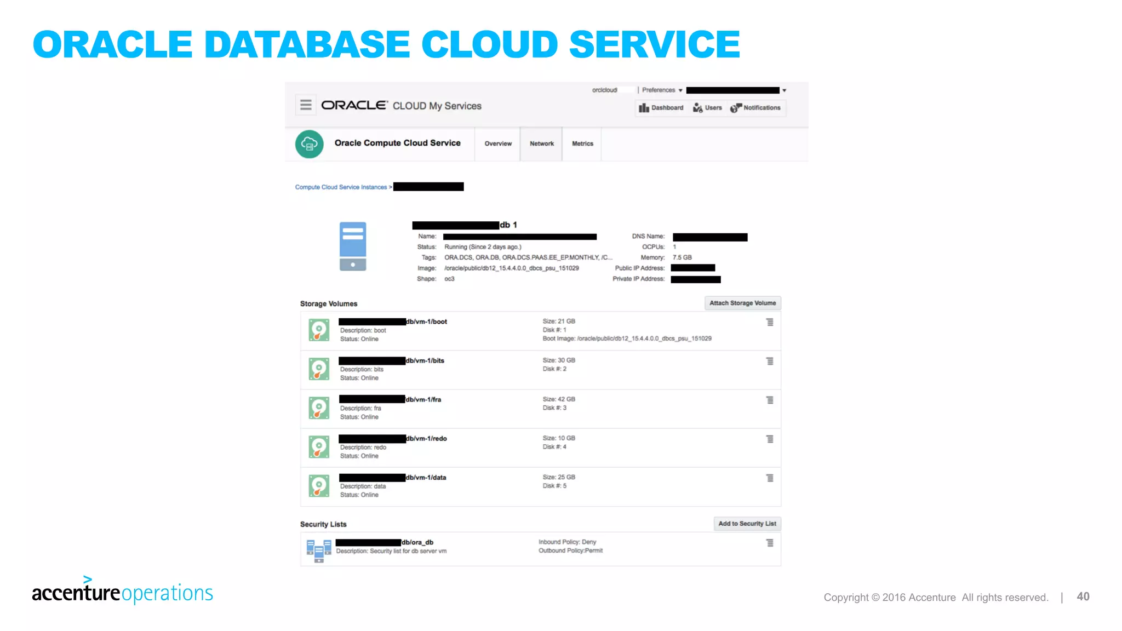The width and height of the screenshot is (1122, 631).
Task: Click the ora_db security list icon
Action: (319, 550)
